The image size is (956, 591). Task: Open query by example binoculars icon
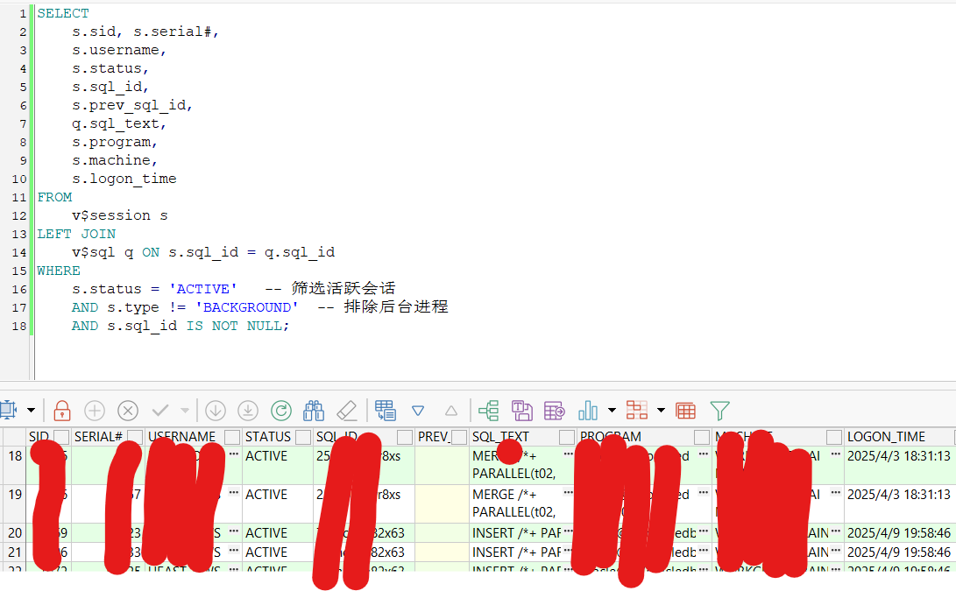[314, 410]
